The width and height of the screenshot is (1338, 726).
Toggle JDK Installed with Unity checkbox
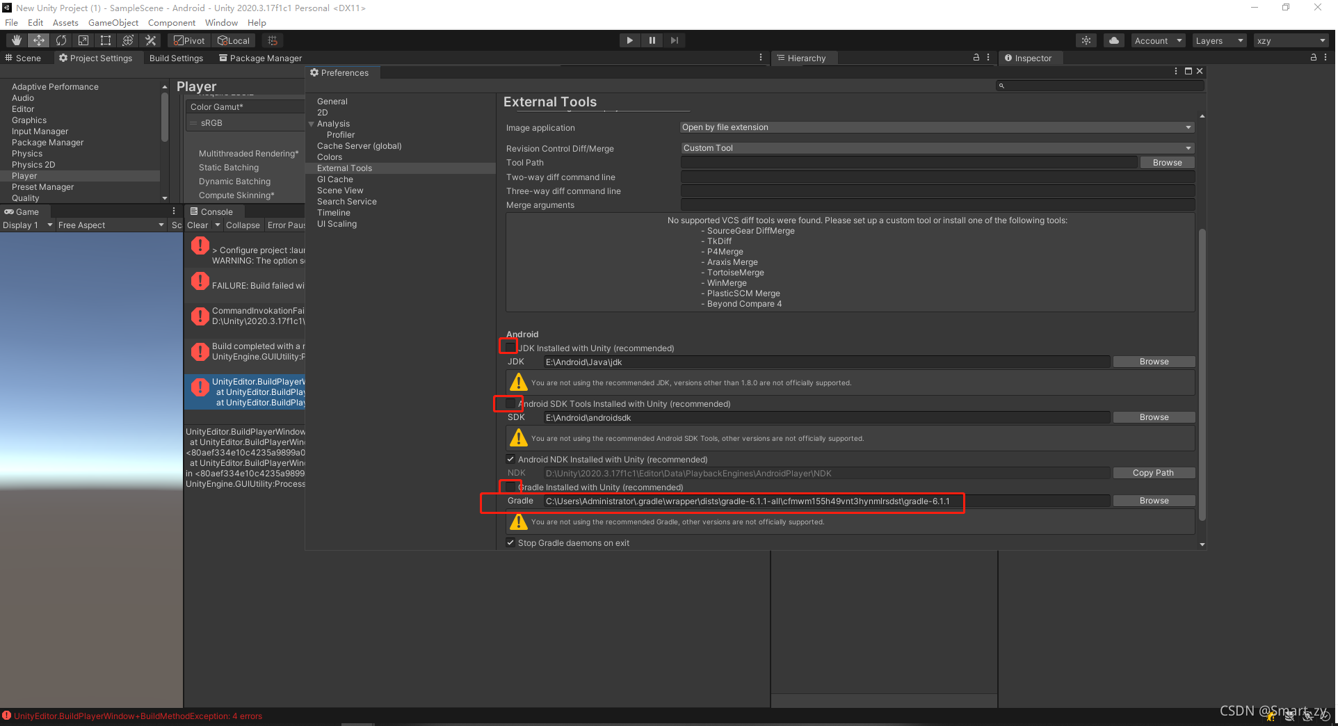(510, 348)
